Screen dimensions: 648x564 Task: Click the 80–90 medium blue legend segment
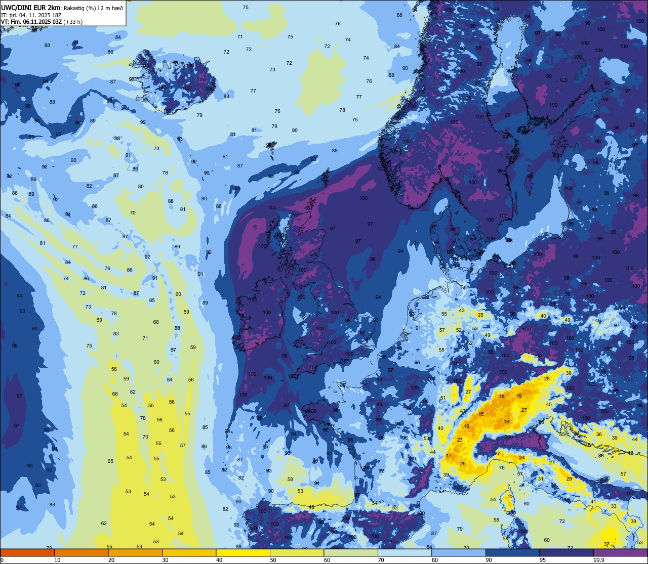459,552
